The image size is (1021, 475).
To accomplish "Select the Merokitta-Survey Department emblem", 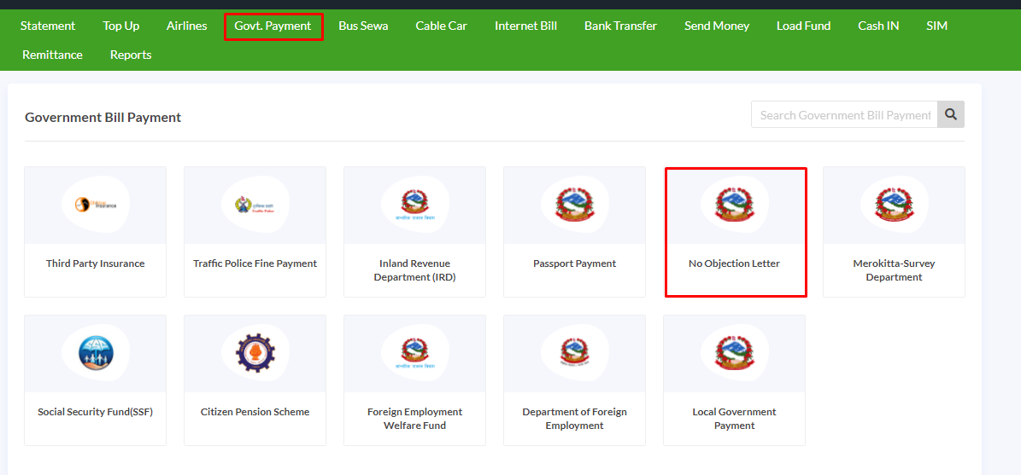I will point(894,206).
